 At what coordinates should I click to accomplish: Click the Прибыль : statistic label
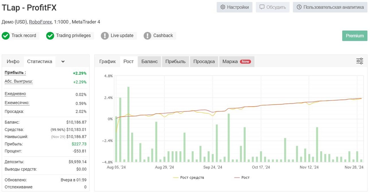[15, 73]
